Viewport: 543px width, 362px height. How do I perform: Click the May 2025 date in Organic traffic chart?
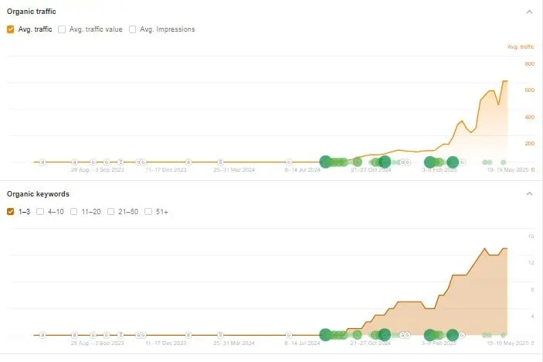pos(507,170)
